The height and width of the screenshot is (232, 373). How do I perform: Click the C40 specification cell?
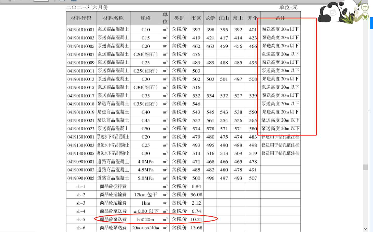(146, 112)
